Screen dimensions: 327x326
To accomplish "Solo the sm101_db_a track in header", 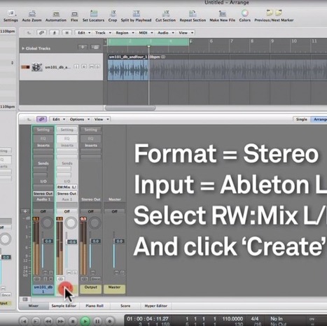I will pos(97,66).
